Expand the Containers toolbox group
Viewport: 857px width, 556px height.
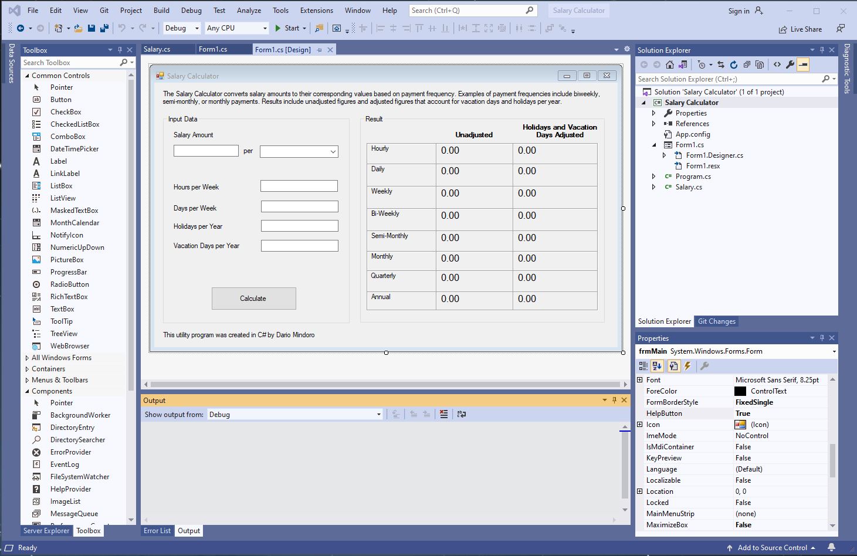click(27, 369)
